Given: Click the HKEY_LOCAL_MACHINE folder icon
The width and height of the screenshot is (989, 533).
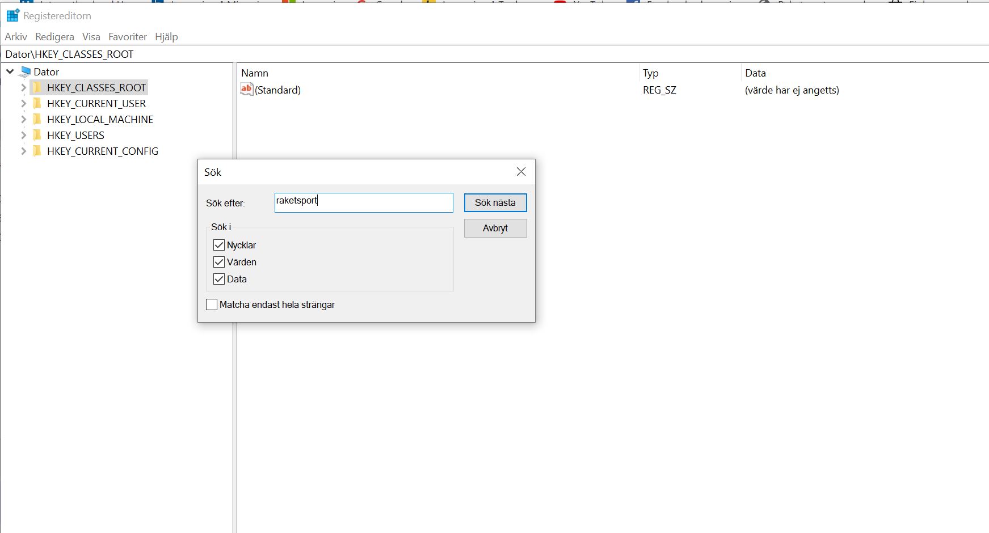Looking at the screenshot, I should click(37, 120).
